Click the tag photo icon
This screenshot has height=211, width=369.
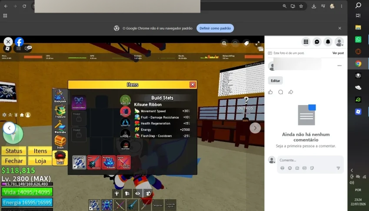[246, 43]
